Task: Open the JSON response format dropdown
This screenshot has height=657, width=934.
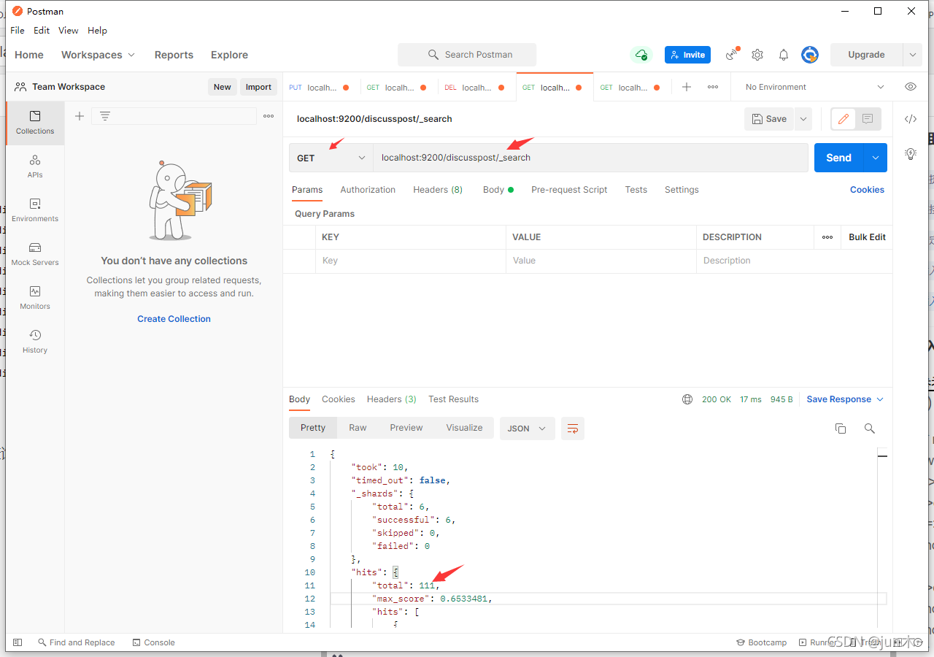Action: [x=527, y=429]
